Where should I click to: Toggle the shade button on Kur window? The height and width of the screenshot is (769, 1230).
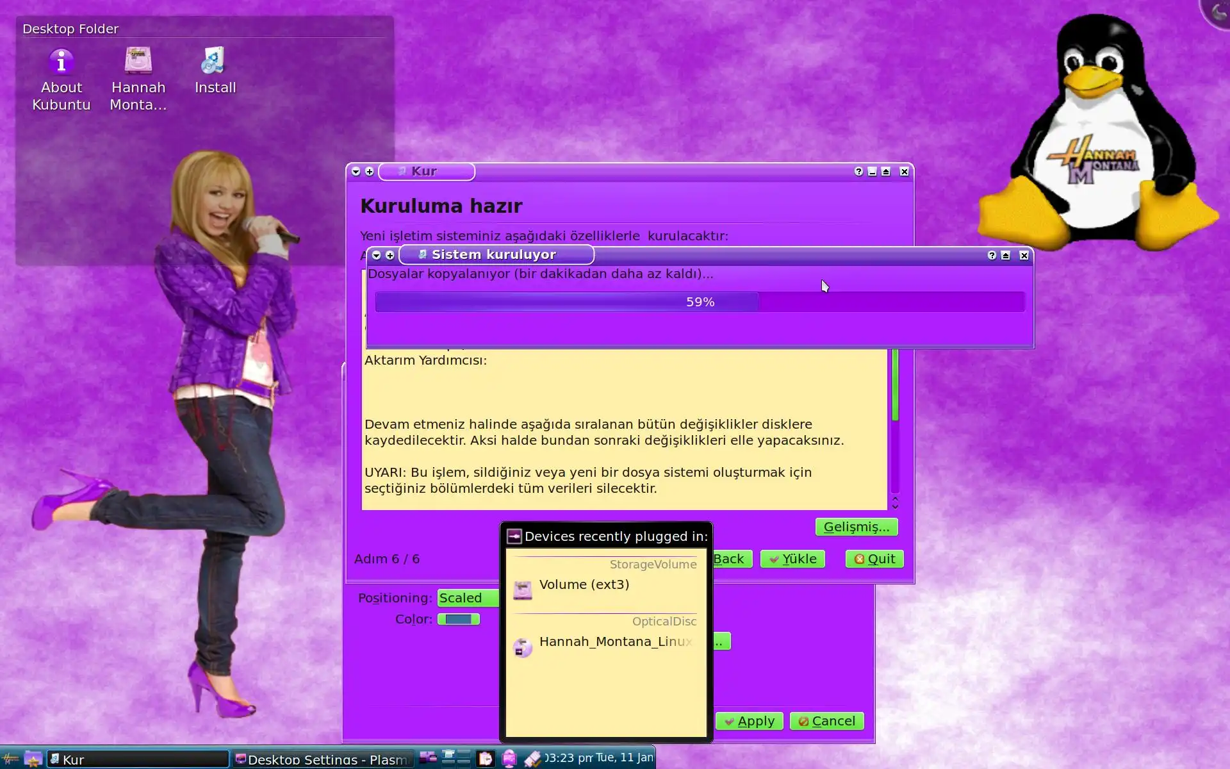(x=886, y=172)
